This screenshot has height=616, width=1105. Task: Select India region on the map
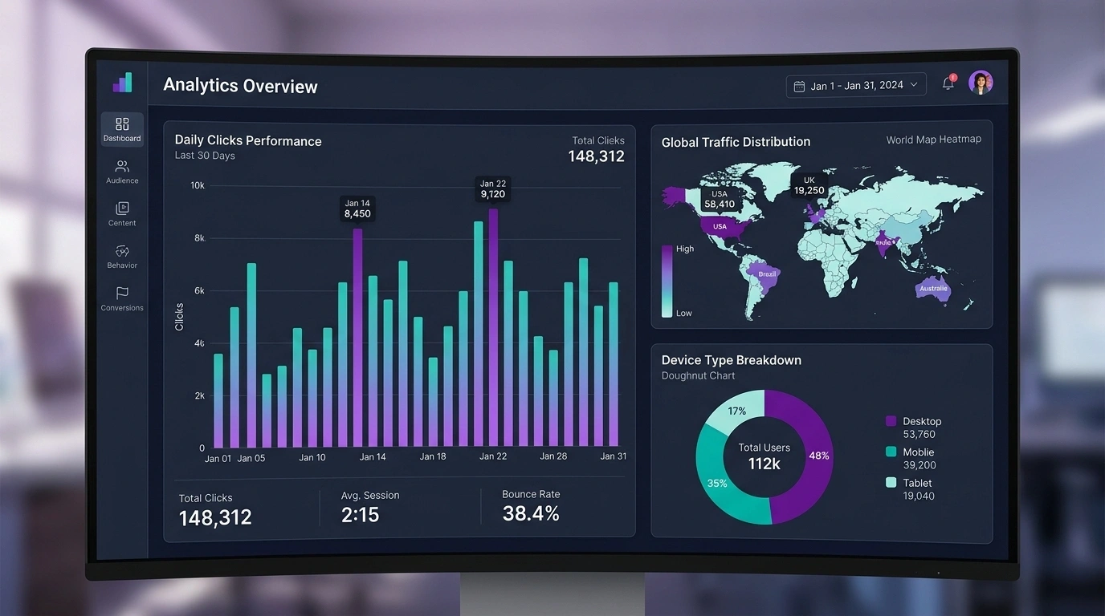pos(883,243)
